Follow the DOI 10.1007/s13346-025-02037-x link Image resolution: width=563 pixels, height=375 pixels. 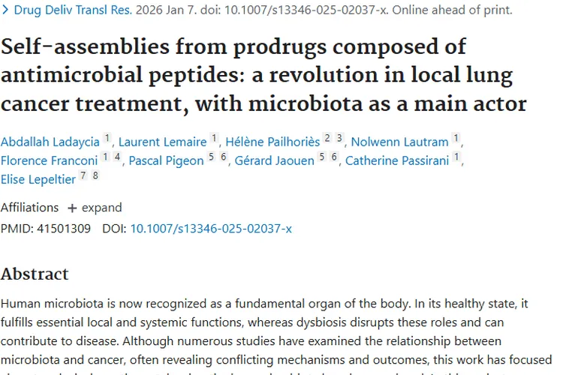pos(211,228)
